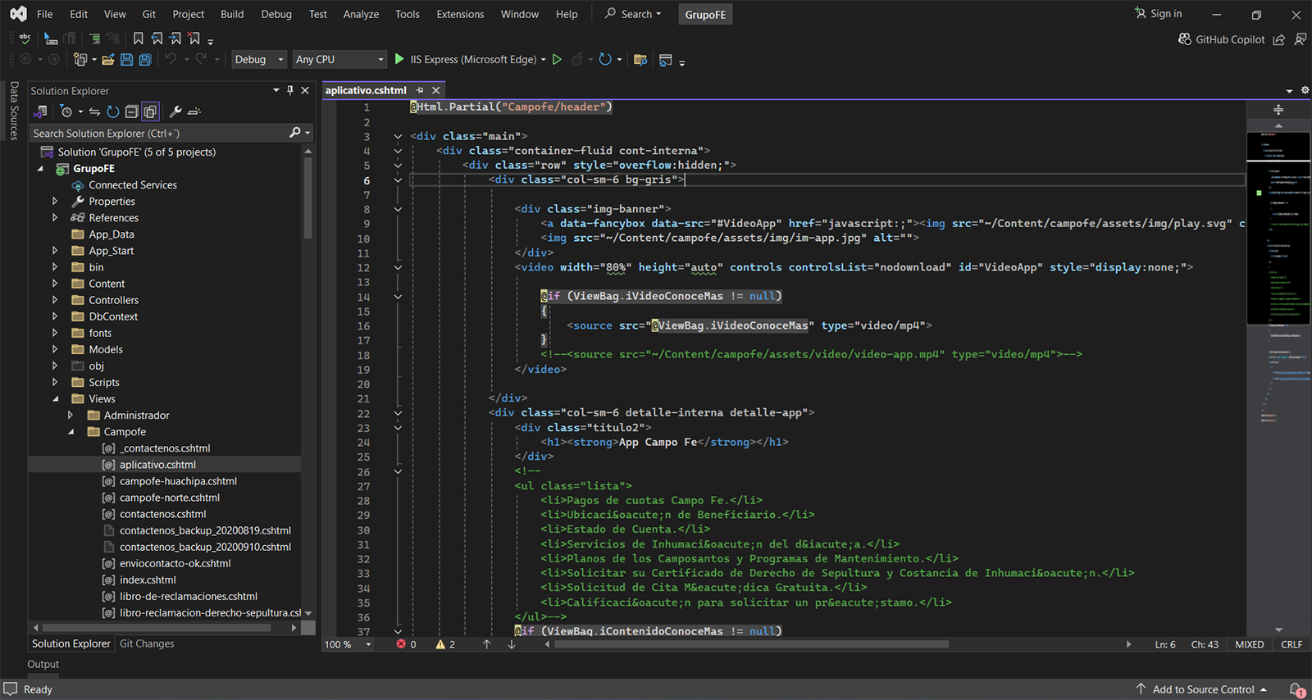Toggle auto-hide pin for Solution Explorer

click(290, 90)
